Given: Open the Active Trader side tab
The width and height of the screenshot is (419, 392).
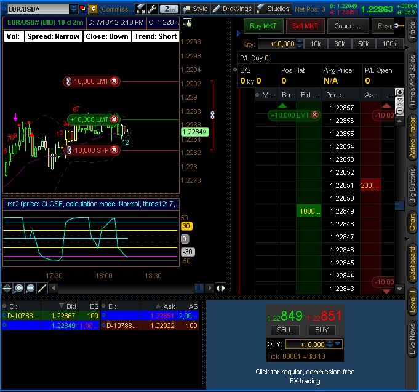Looking at the screenshot, I should pyautogui.click(x=412, y=137).
